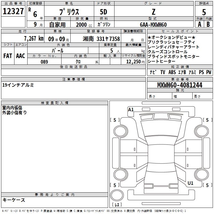
Task: Select the 長さ dimension field
Action: point(160,96)
